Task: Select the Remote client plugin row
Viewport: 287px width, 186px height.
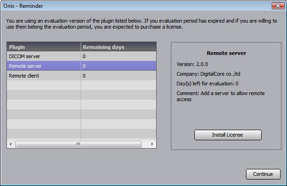Action: point(82,76)
